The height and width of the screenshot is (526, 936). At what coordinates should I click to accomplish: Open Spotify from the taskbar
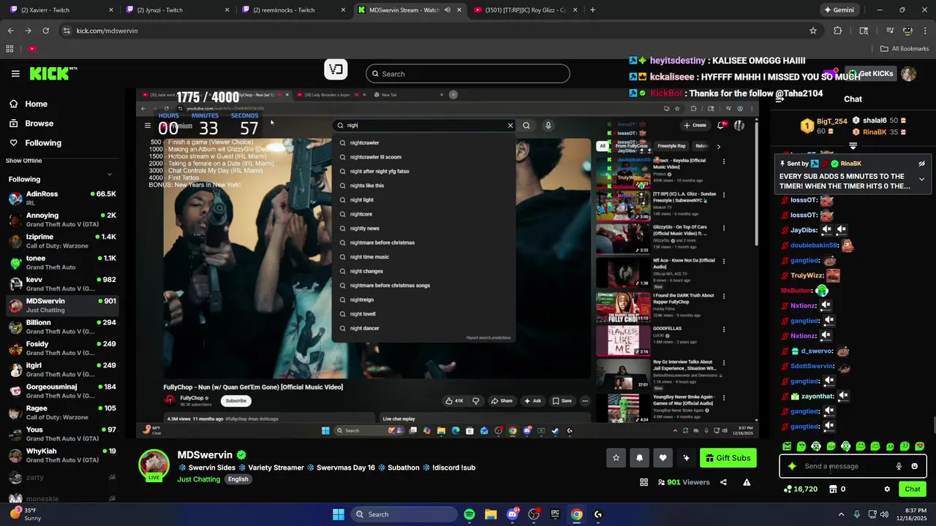click(469, 514)
